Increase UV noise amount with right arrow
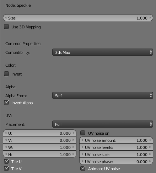156x173 pixels. [x=150, y=140]
